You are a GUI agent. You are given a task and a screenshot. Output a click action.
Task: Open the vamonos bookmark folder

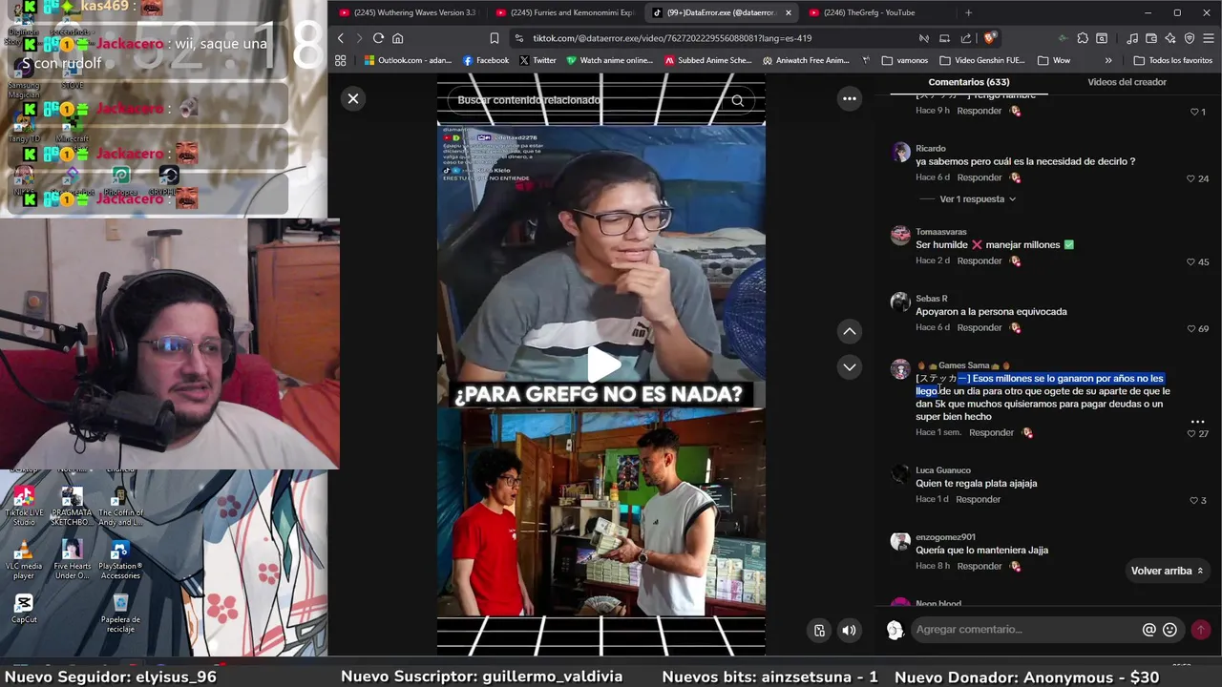click(x=904, y=60)
